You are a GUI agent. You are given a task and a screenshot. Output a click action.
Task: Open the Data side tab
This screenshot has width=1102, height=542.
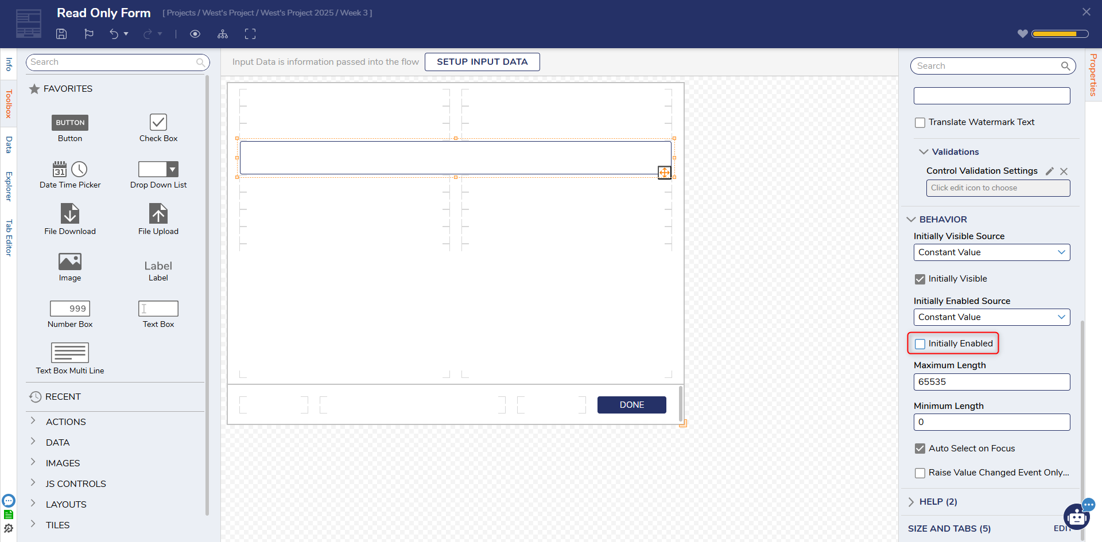point(9,145)
